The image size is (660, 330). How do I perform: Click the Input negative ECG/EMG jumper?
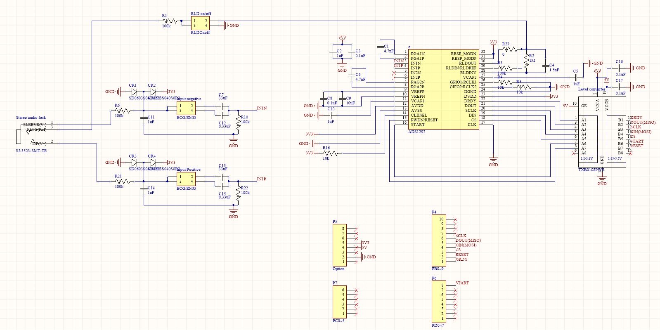(186, 108)
